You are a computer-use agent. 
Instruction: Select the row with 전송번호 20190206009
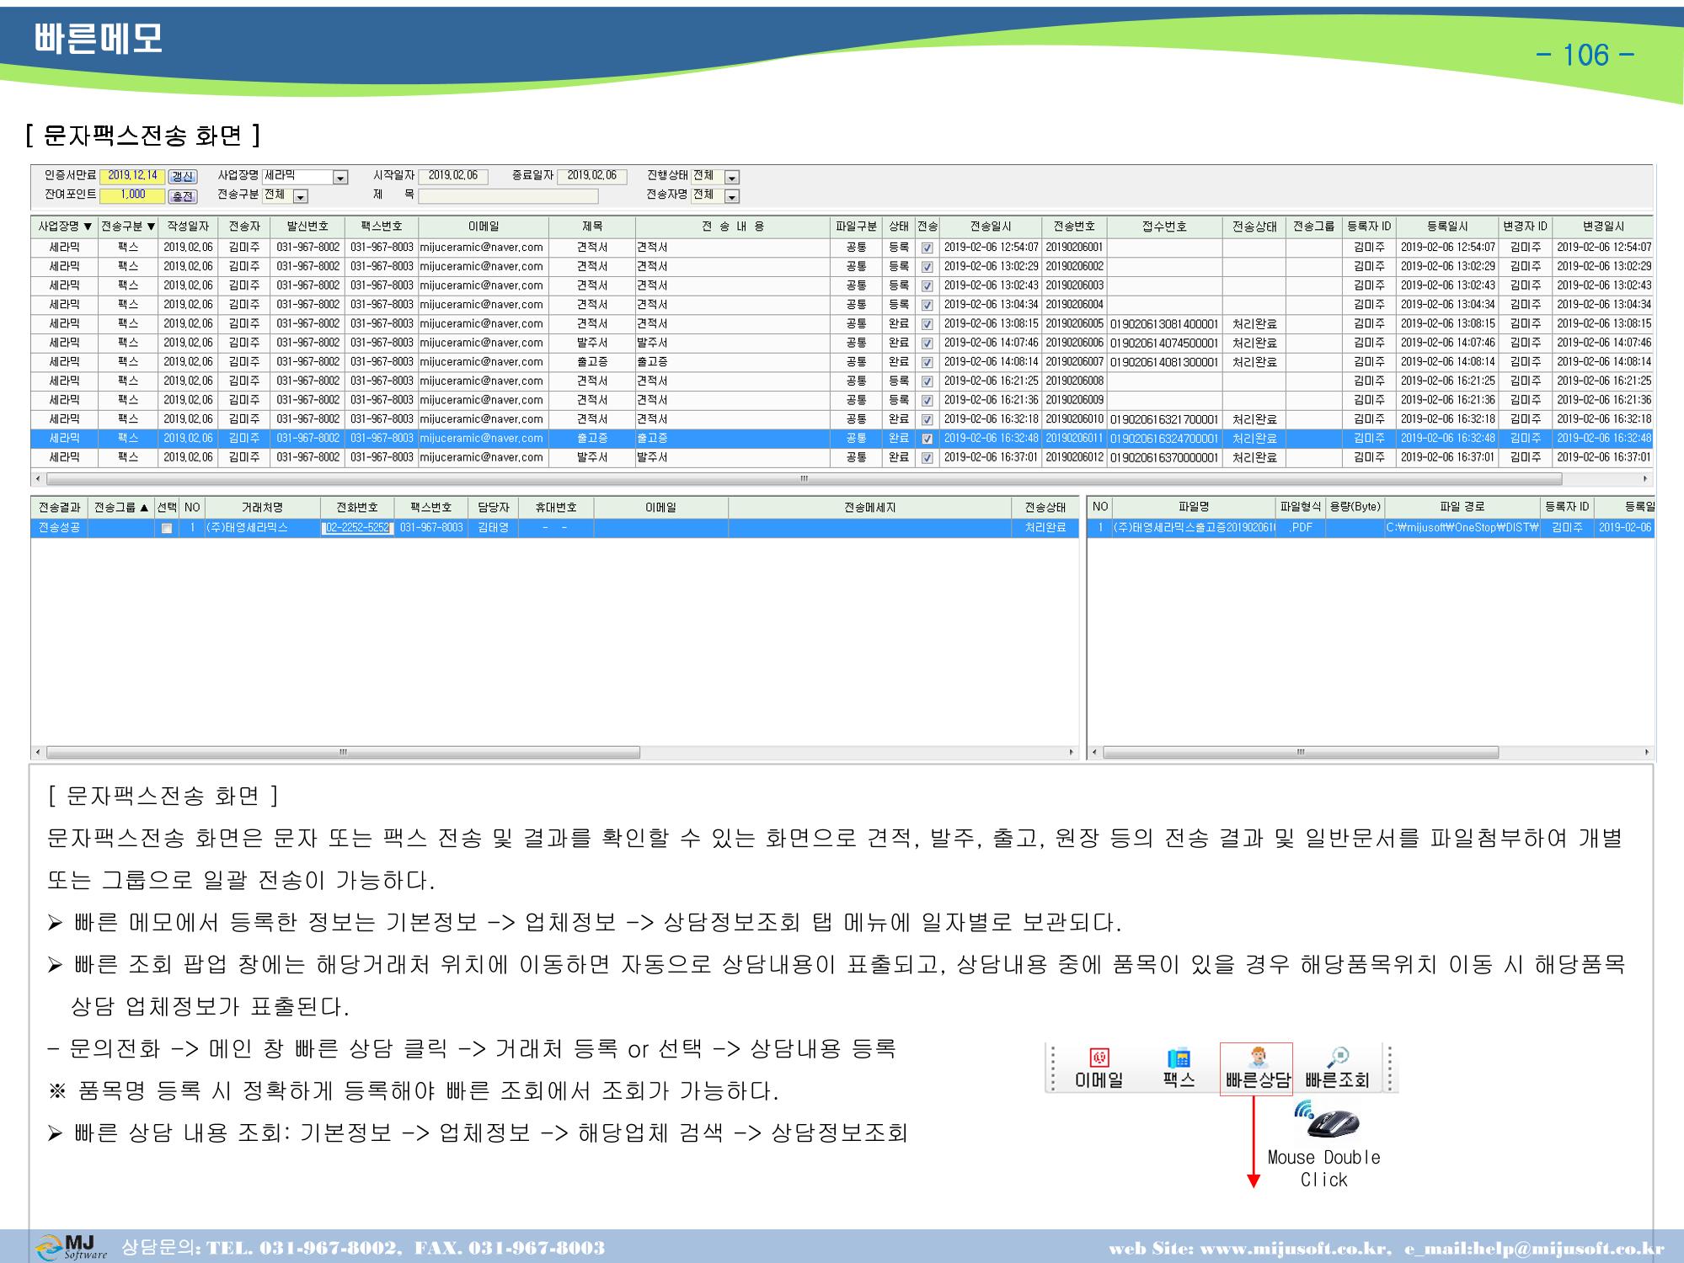tap(842, 400)
